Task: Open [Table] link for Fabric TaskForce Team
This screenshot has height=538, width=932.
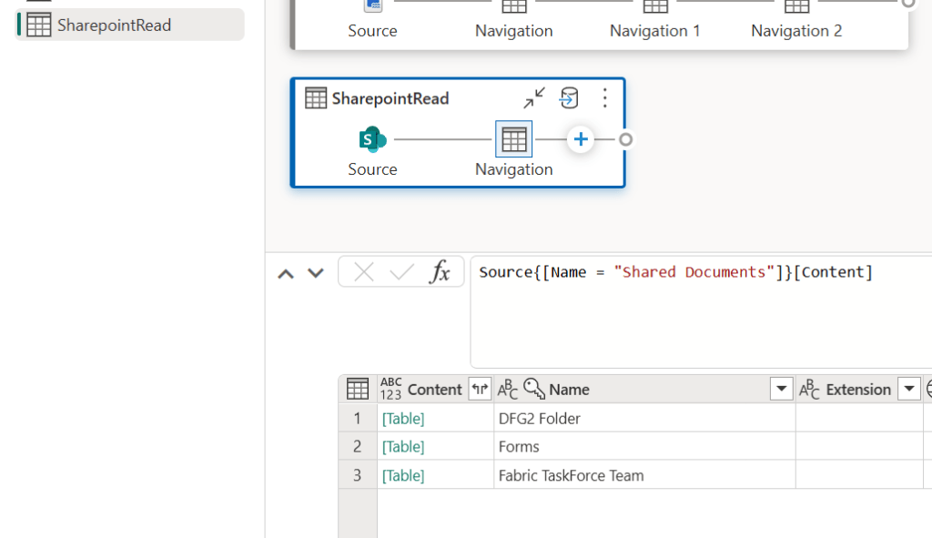Action: (403, 475)
